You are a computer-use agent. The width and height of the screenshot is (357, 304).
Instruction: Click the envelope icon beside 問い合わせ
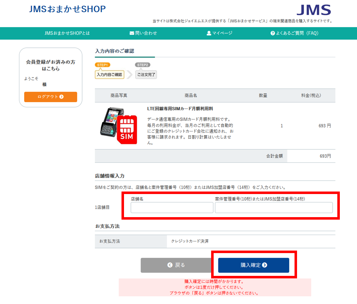coord(131,33)
